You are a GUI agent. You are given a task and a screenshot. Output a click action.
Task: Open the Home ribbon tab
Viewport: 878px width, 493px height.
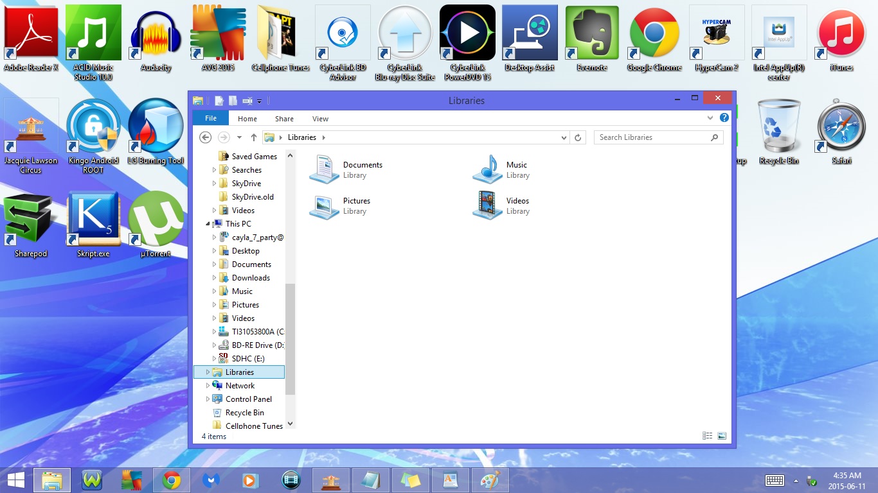(247, 119)
